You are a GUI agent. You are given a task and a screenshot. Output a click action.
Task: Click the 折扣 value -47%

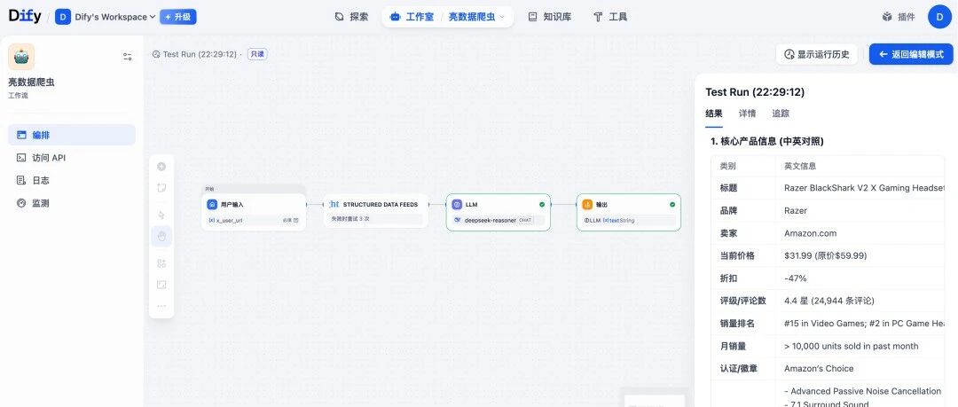pyautogui.click(x=796, y=278)
